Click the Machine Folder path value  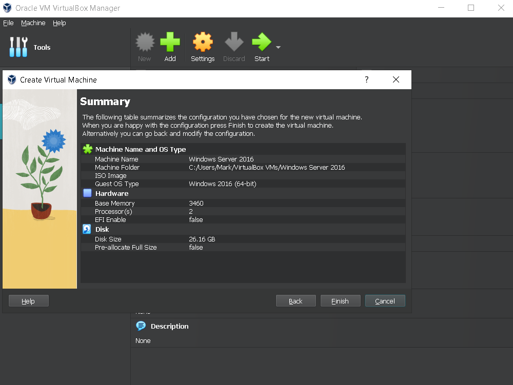coord(267,167)
